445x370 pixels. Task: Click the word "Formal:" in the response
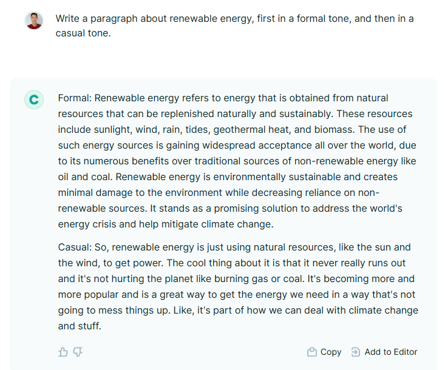point(75,98)
